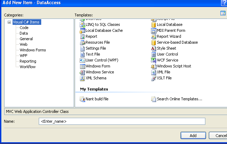Viewport: 227px width, 144px height.
Task: Switch template view with large icons button
Action: (x=223, y=13)
